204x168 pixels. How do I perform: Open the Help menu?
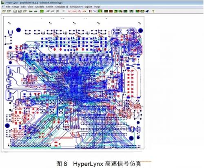point(97,7)
